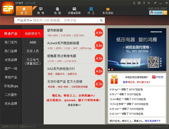Click 功率因数控制器 link
The width and height of the screenshot is (169, 129).
click(x=79, y=87)
